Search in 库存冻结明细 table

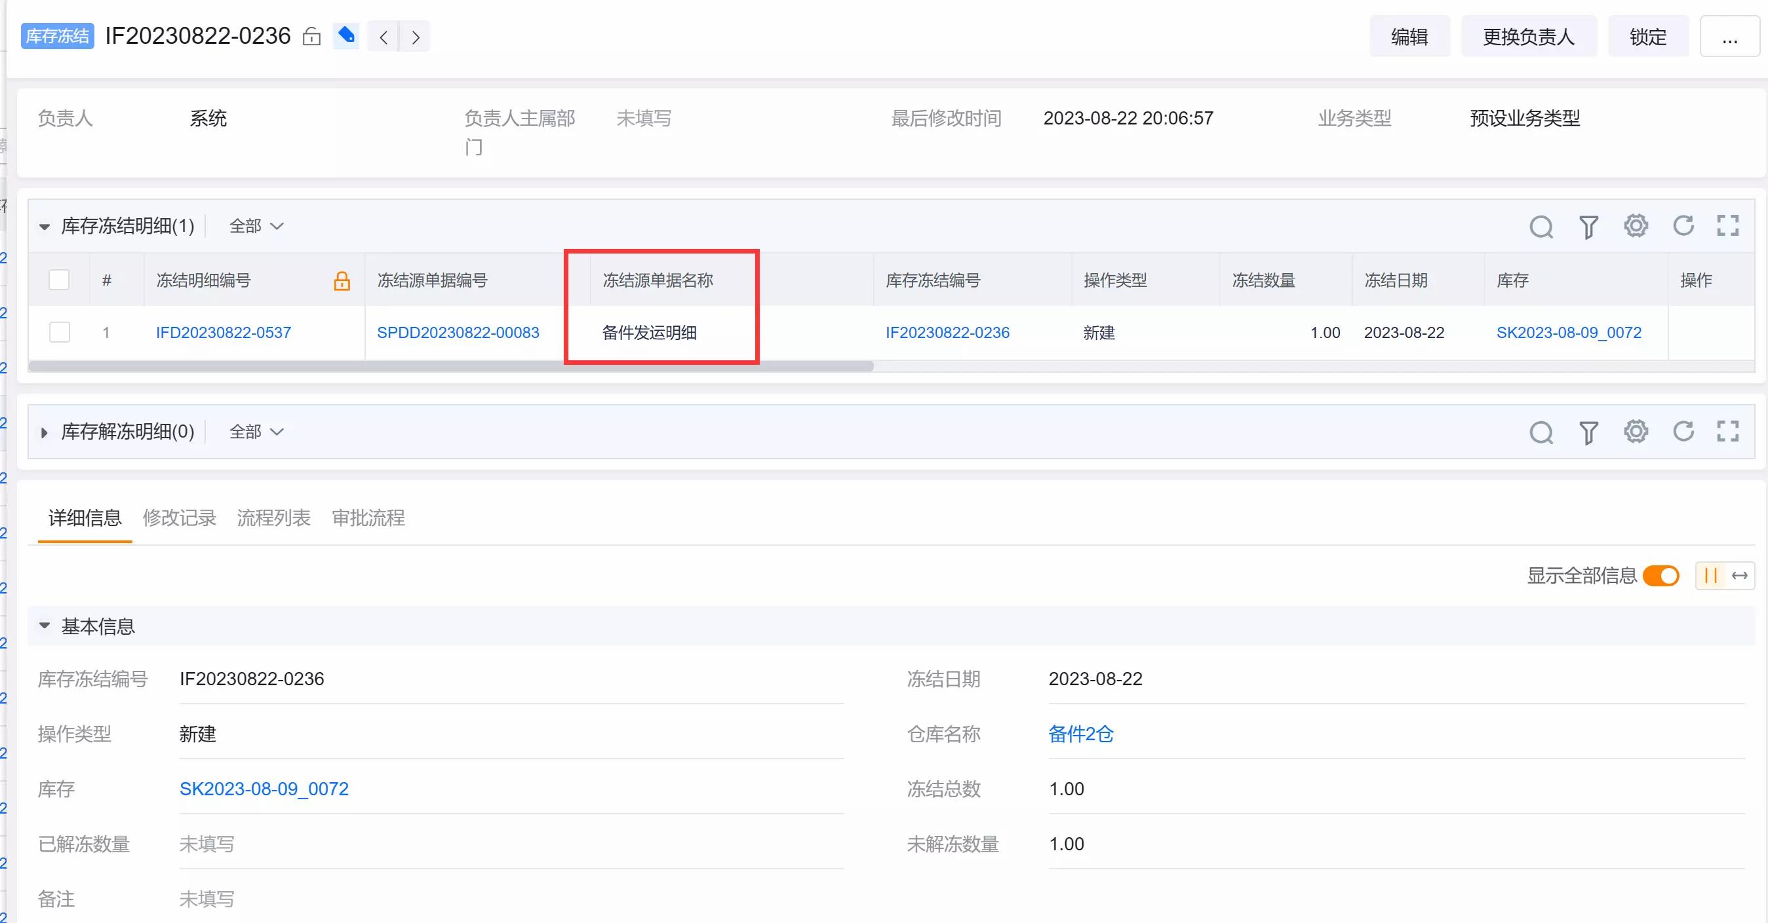coord(1541,226)
